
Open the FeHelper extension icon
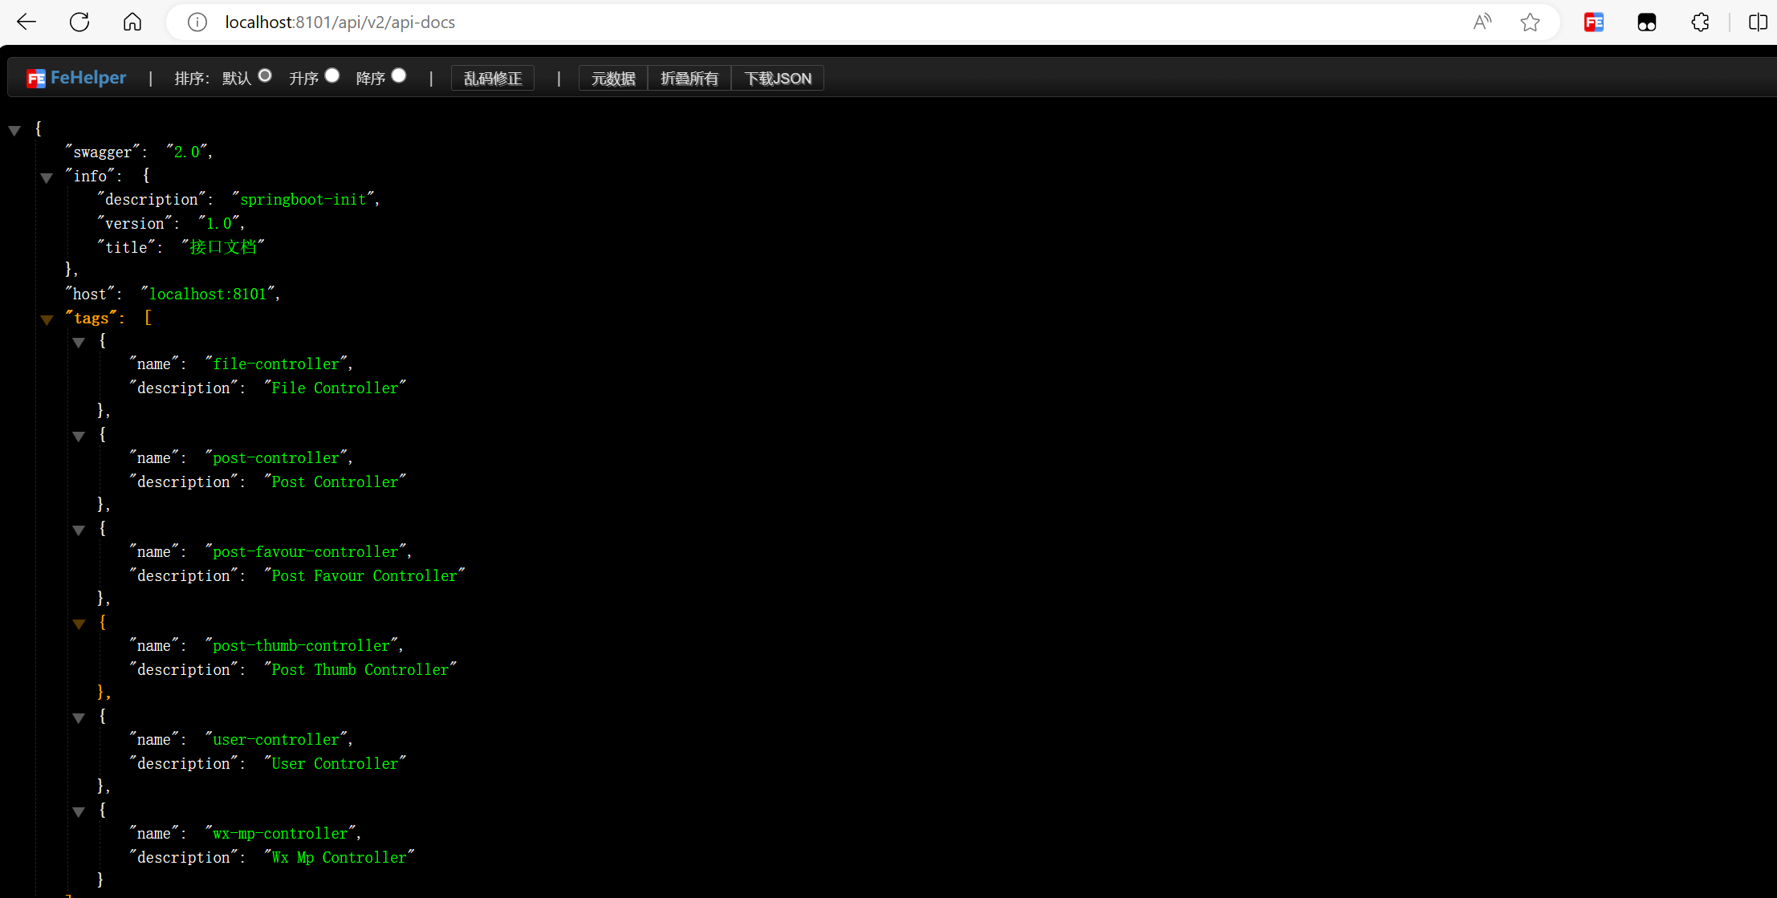(1593, 22)
